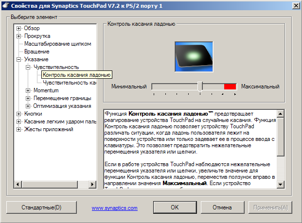Image resolution: width=302 pixels, height=223 pixels.
Task: Confirm with the OK button
Action: pos(175,207)
